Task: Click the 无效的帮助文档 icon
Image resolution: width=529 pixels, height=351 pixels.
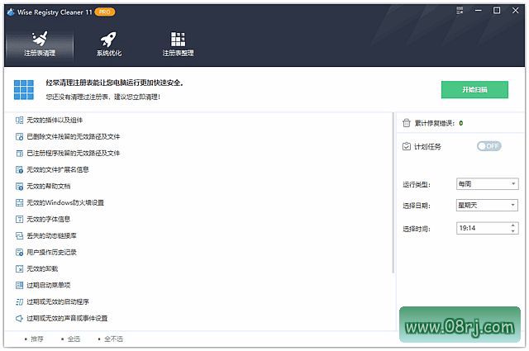Action: point(20,186)
